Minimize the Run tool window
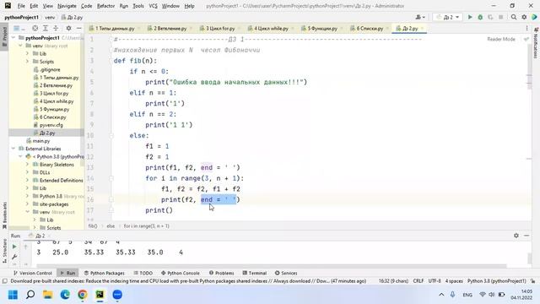The image size is (540, 304). click(x=526, y=236)
